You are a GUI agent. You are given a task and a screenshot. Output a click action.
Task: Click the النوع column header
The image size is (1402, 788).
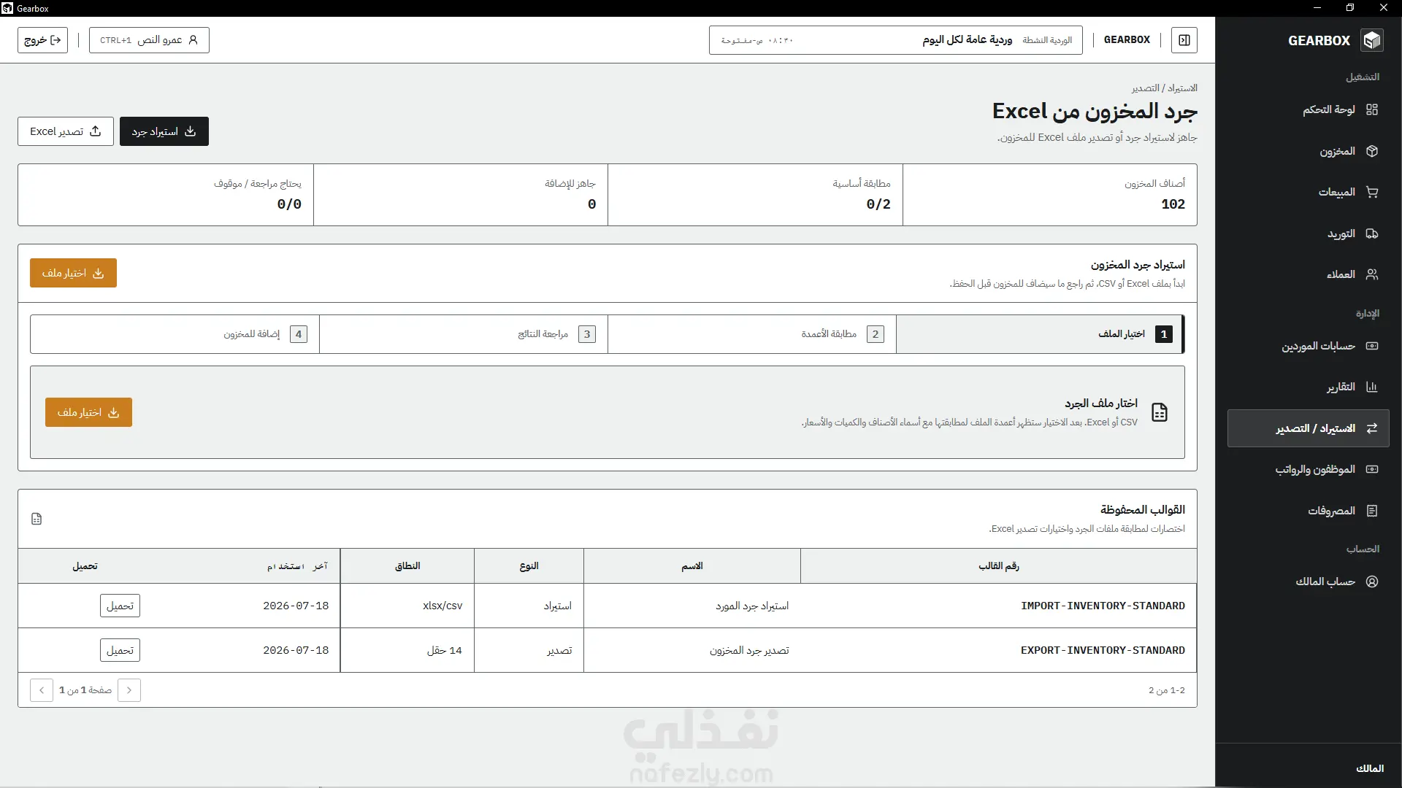pyautogui.click(x=529, y=566)
